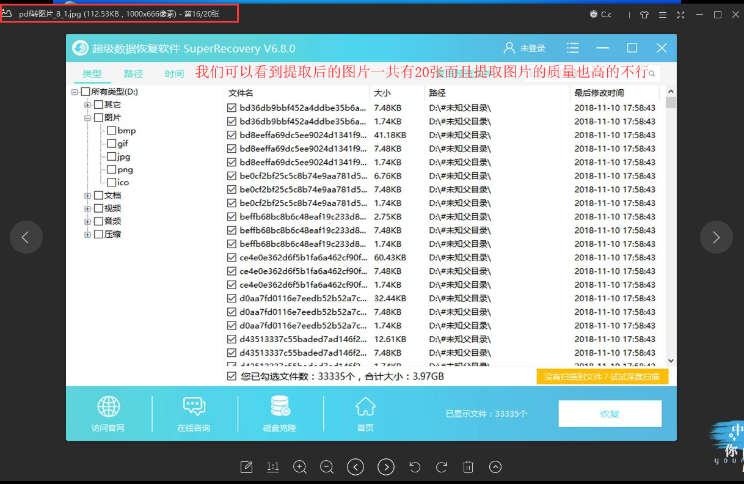Viewport: 744px width, 484px height.
Task: Show next picture using large right side arrow
Action: pyautogui.click(x=716, y=237)
